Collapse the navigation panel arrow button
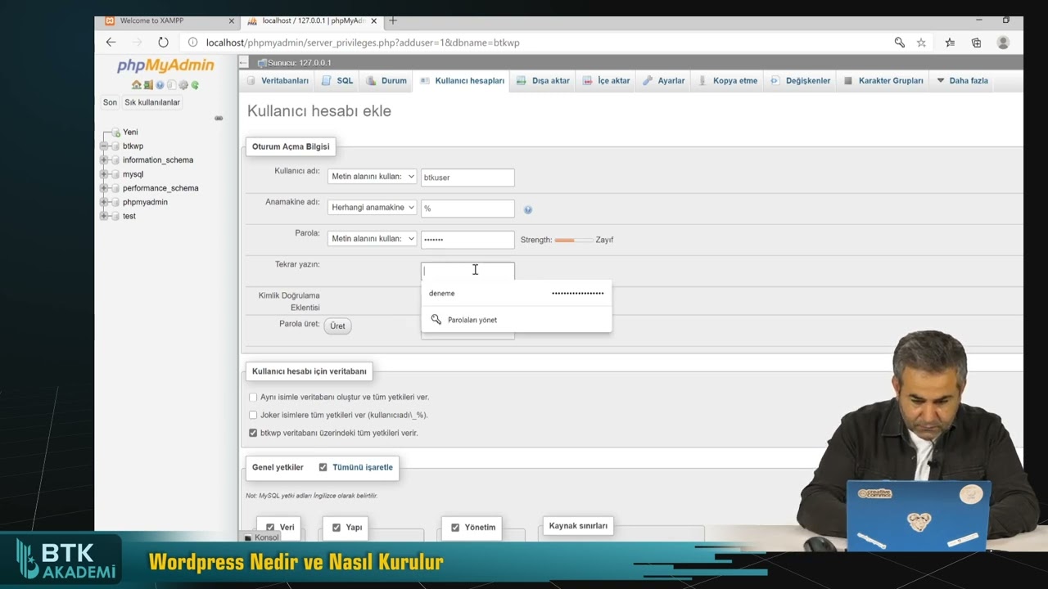Viewport: 1048px width, 589px height. point(244,62)
